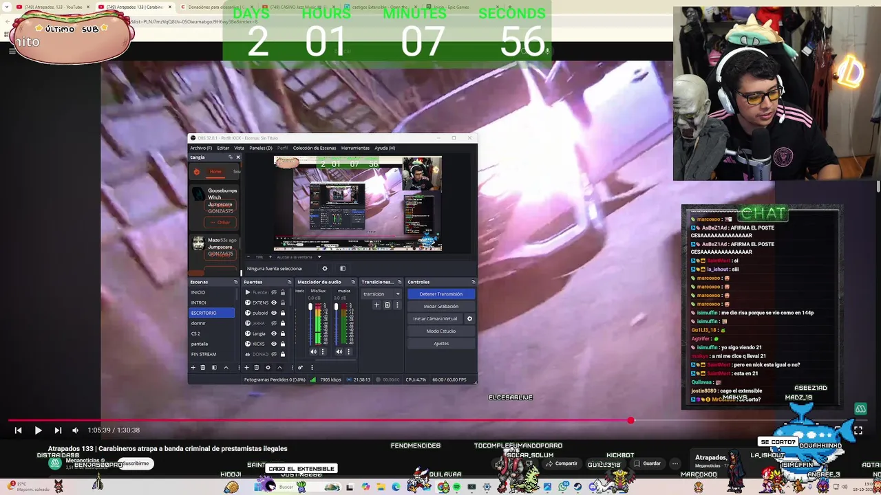Viewport: 881px width, 495px height.
Task: Add a new transition
Action: pyautogui.click(x=376, y=305)
